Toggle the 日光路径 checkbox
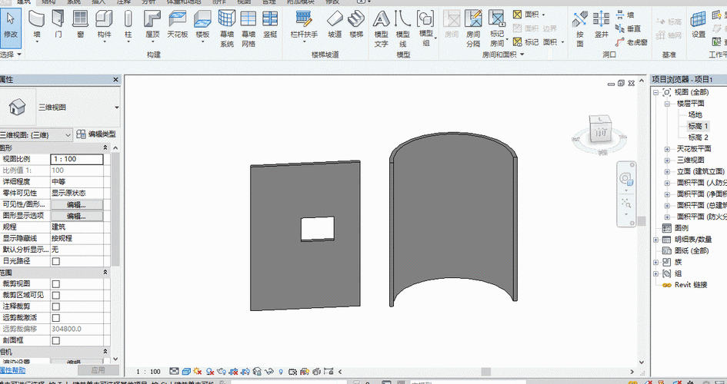 (x=55, y=261)
